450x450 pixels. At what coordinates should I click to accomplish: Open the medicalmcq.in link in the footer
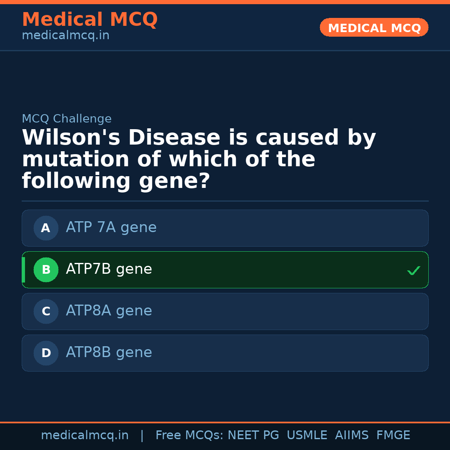pyautogui.click(x=85, y=435)
